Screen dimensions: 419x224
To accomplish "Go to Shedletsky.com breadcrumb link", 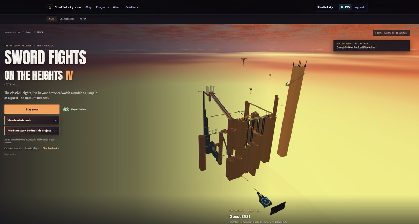I will tap(12, 32).
